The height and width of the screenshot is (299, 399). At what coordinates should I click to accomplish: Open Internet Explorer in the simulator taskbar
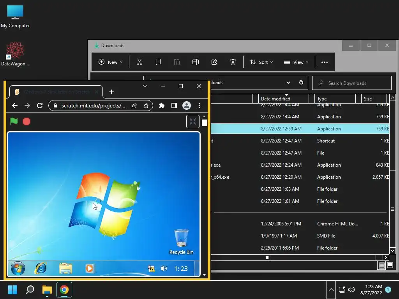pyautogui.click(x=41, y=268)
